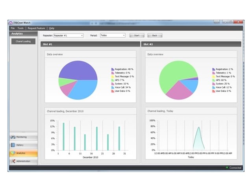Click the TRBOnet Watch title bar logo

click(x=10, y=23)
